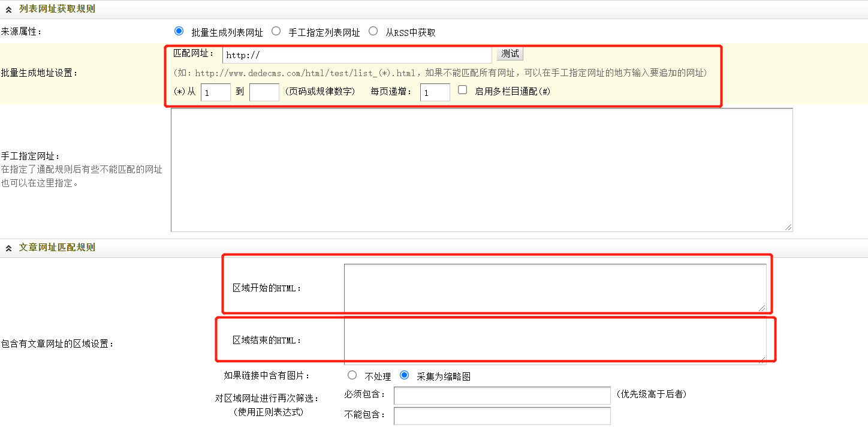Click the 区域开始的HTML text area

[x=555, y=288]
